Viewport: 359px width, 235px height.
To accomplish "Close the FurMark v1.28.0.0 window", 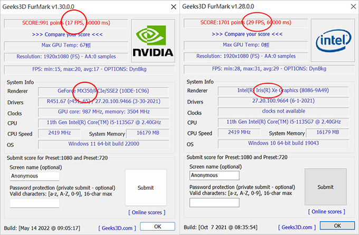I will [354, 6].
